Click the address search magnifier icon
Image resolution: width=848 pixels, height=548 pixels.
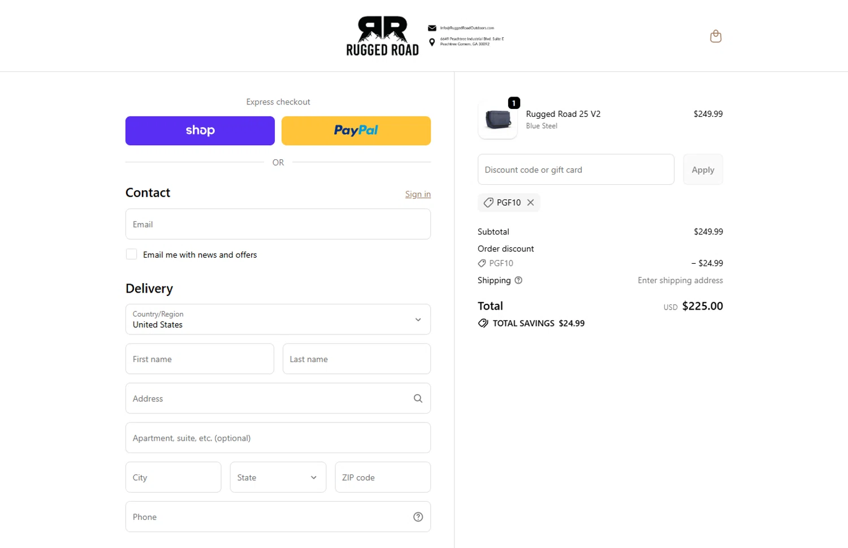(x=418, y=398)
